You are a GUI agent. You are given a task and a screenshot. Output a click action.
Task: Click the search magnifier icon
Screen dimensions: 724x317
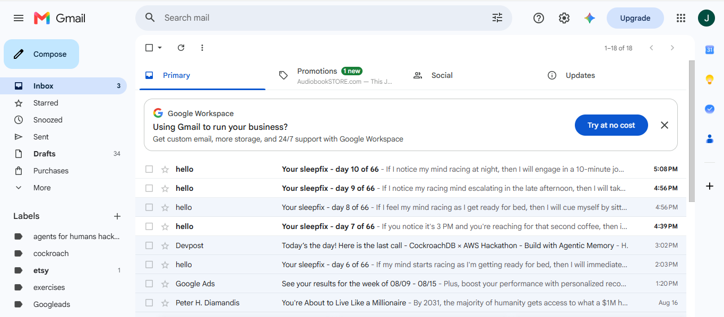click(150, 17)
